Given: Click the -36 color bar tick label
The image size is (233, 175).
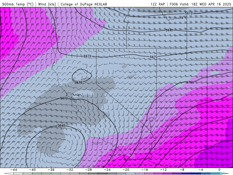Looking at the screenshot, I should coord(51,170).
